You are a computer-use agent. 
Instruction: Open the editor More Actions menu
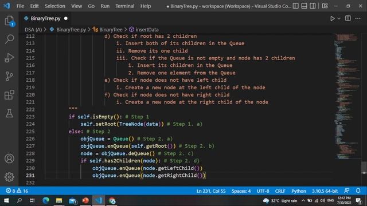[358, 18]
